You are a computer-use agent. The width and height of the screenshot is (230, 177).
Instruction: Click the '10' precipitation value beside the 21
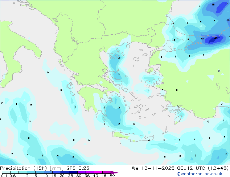[x=202, y=39]
